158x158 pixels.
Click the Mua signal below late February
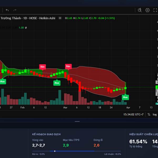(x=57, y=82)
